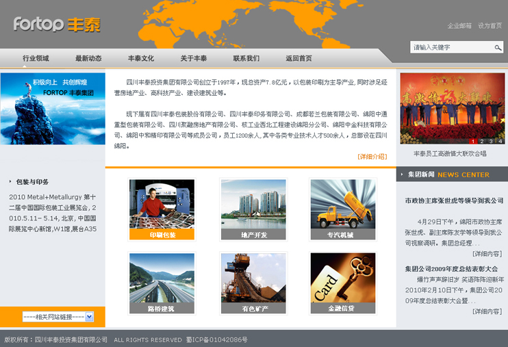Go to 最新动态 menu item

(x=88, y=59)
